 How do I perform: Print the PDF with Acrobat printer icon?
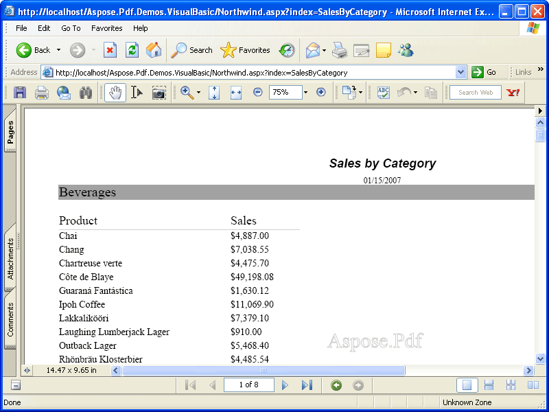(41, 93)
